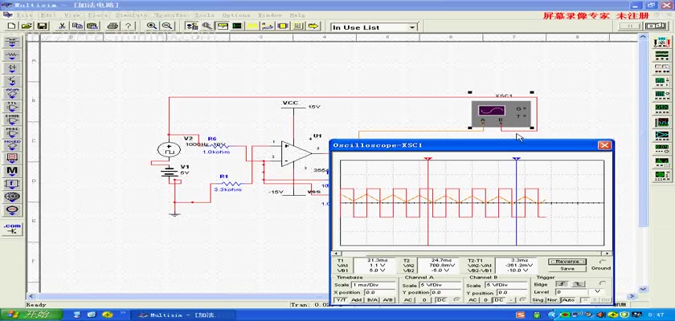Click the oscilloscope Save button
Image resolution: width=675 pixels, height=321 pixels.
tap(567, 268)
